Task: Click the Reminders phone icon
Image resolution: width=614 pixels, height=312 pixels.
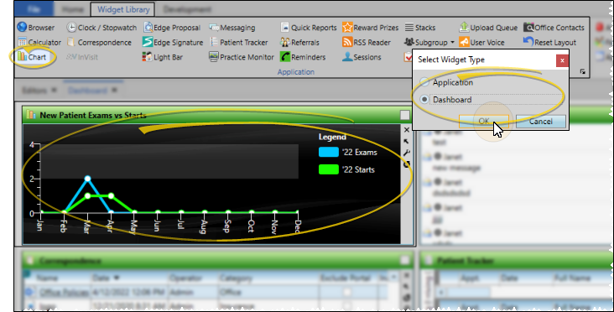Action: click(284, 57)
